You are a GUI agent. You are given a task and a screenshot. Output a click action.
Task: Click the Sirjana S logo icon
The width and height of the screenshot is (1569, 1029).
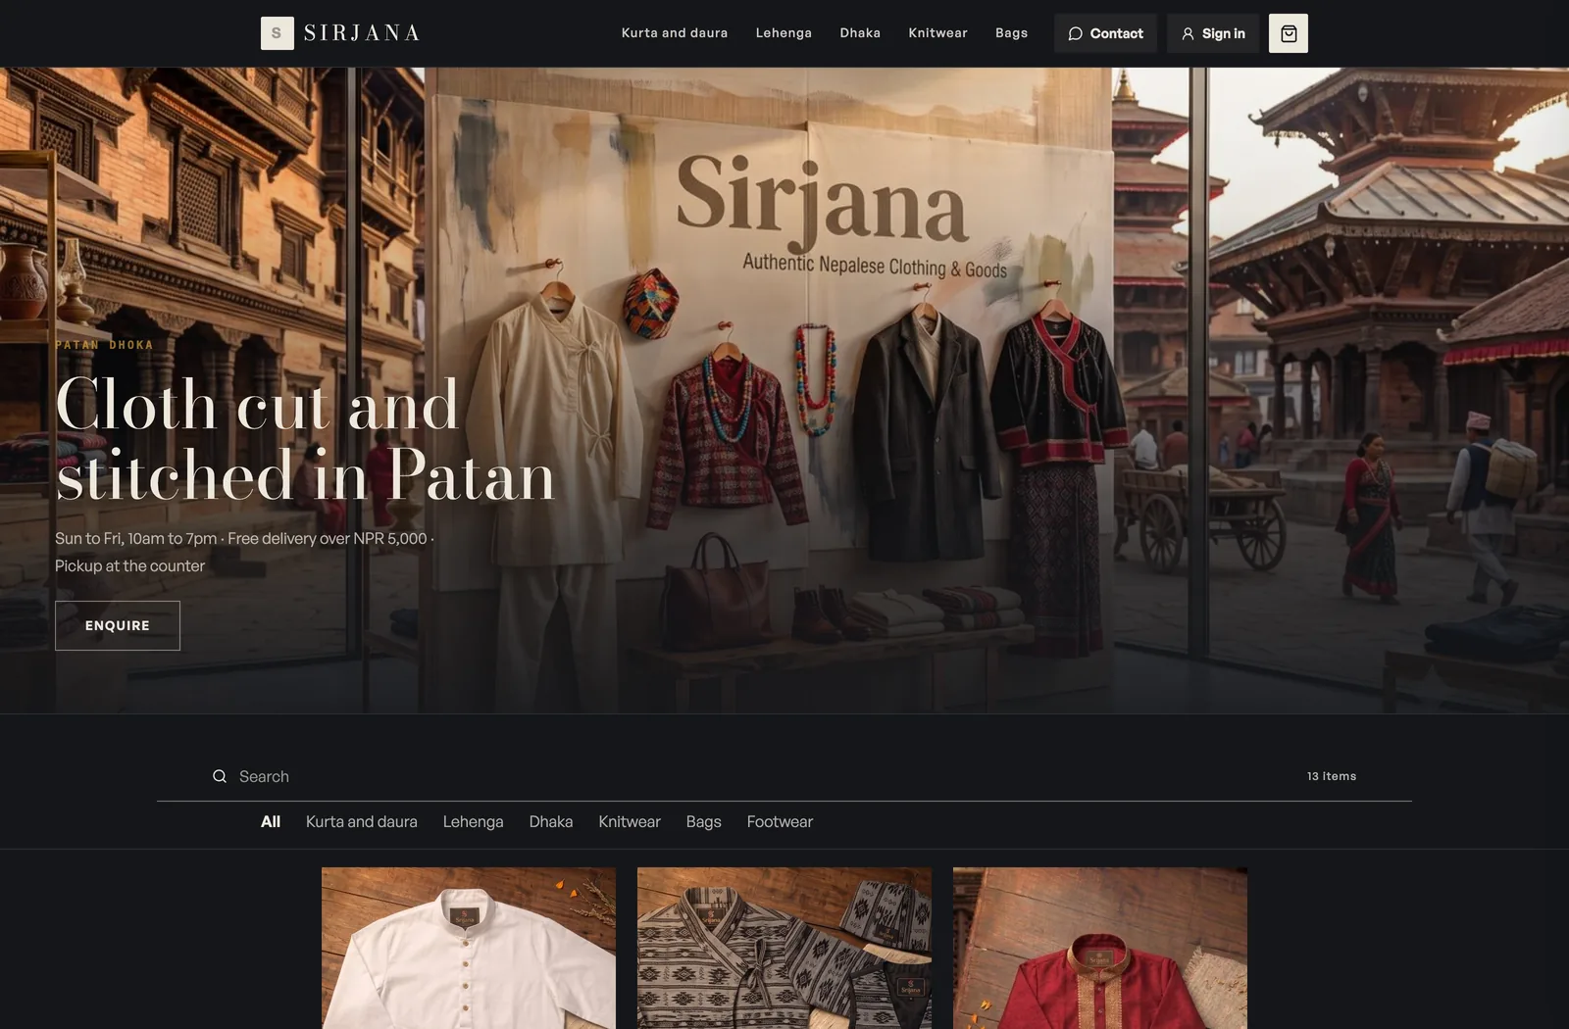[277, 33]
